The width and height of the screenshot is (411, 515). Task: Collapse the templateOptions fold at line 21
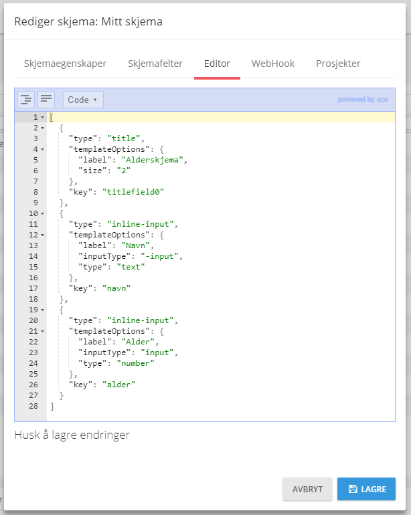(x=42, y=331)
